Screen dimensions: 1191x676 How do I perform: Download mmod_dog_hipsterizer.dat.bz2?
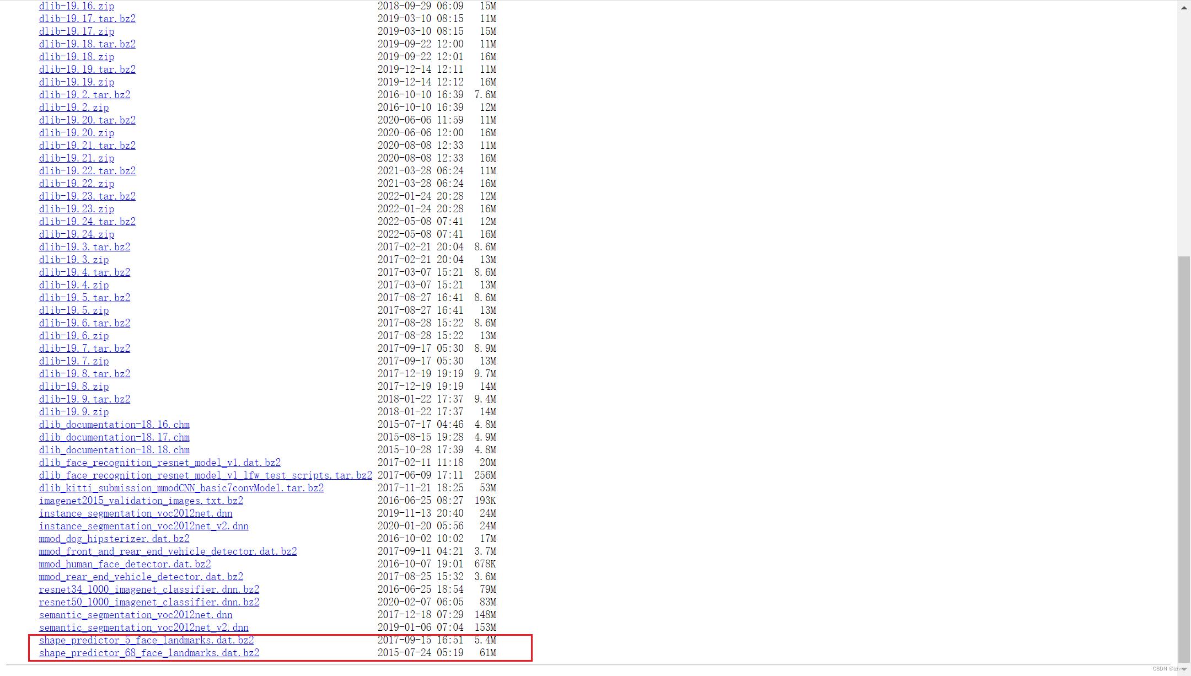(114, 539)
